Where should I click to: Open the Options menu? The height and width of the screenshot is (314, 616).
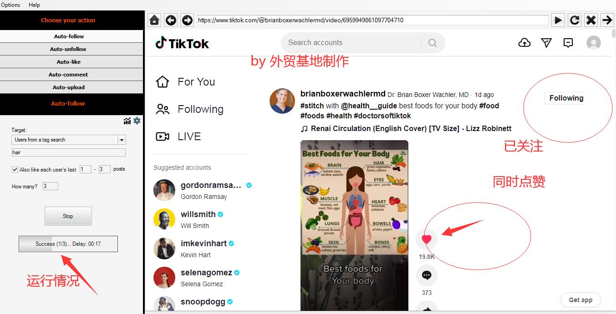[x=10, y=5]
